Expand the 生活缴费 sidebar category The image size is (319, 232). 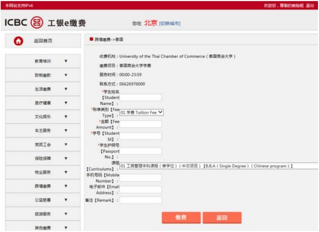43,89
